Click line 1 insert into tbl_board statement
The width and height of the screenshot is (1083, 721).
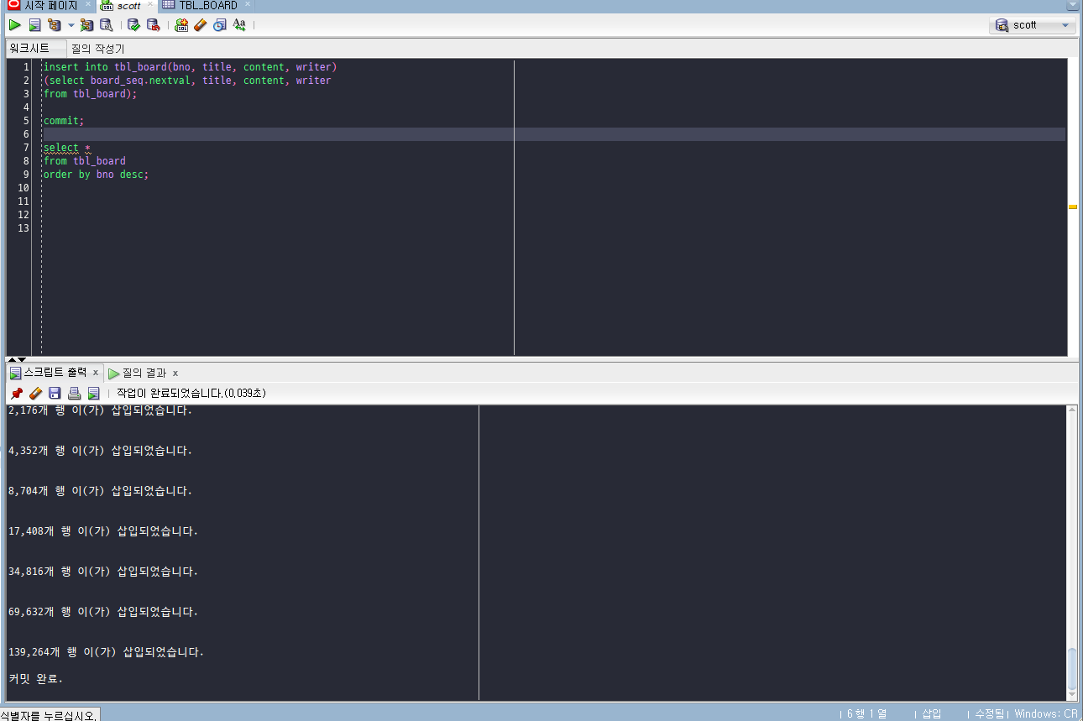coord(190,66)
